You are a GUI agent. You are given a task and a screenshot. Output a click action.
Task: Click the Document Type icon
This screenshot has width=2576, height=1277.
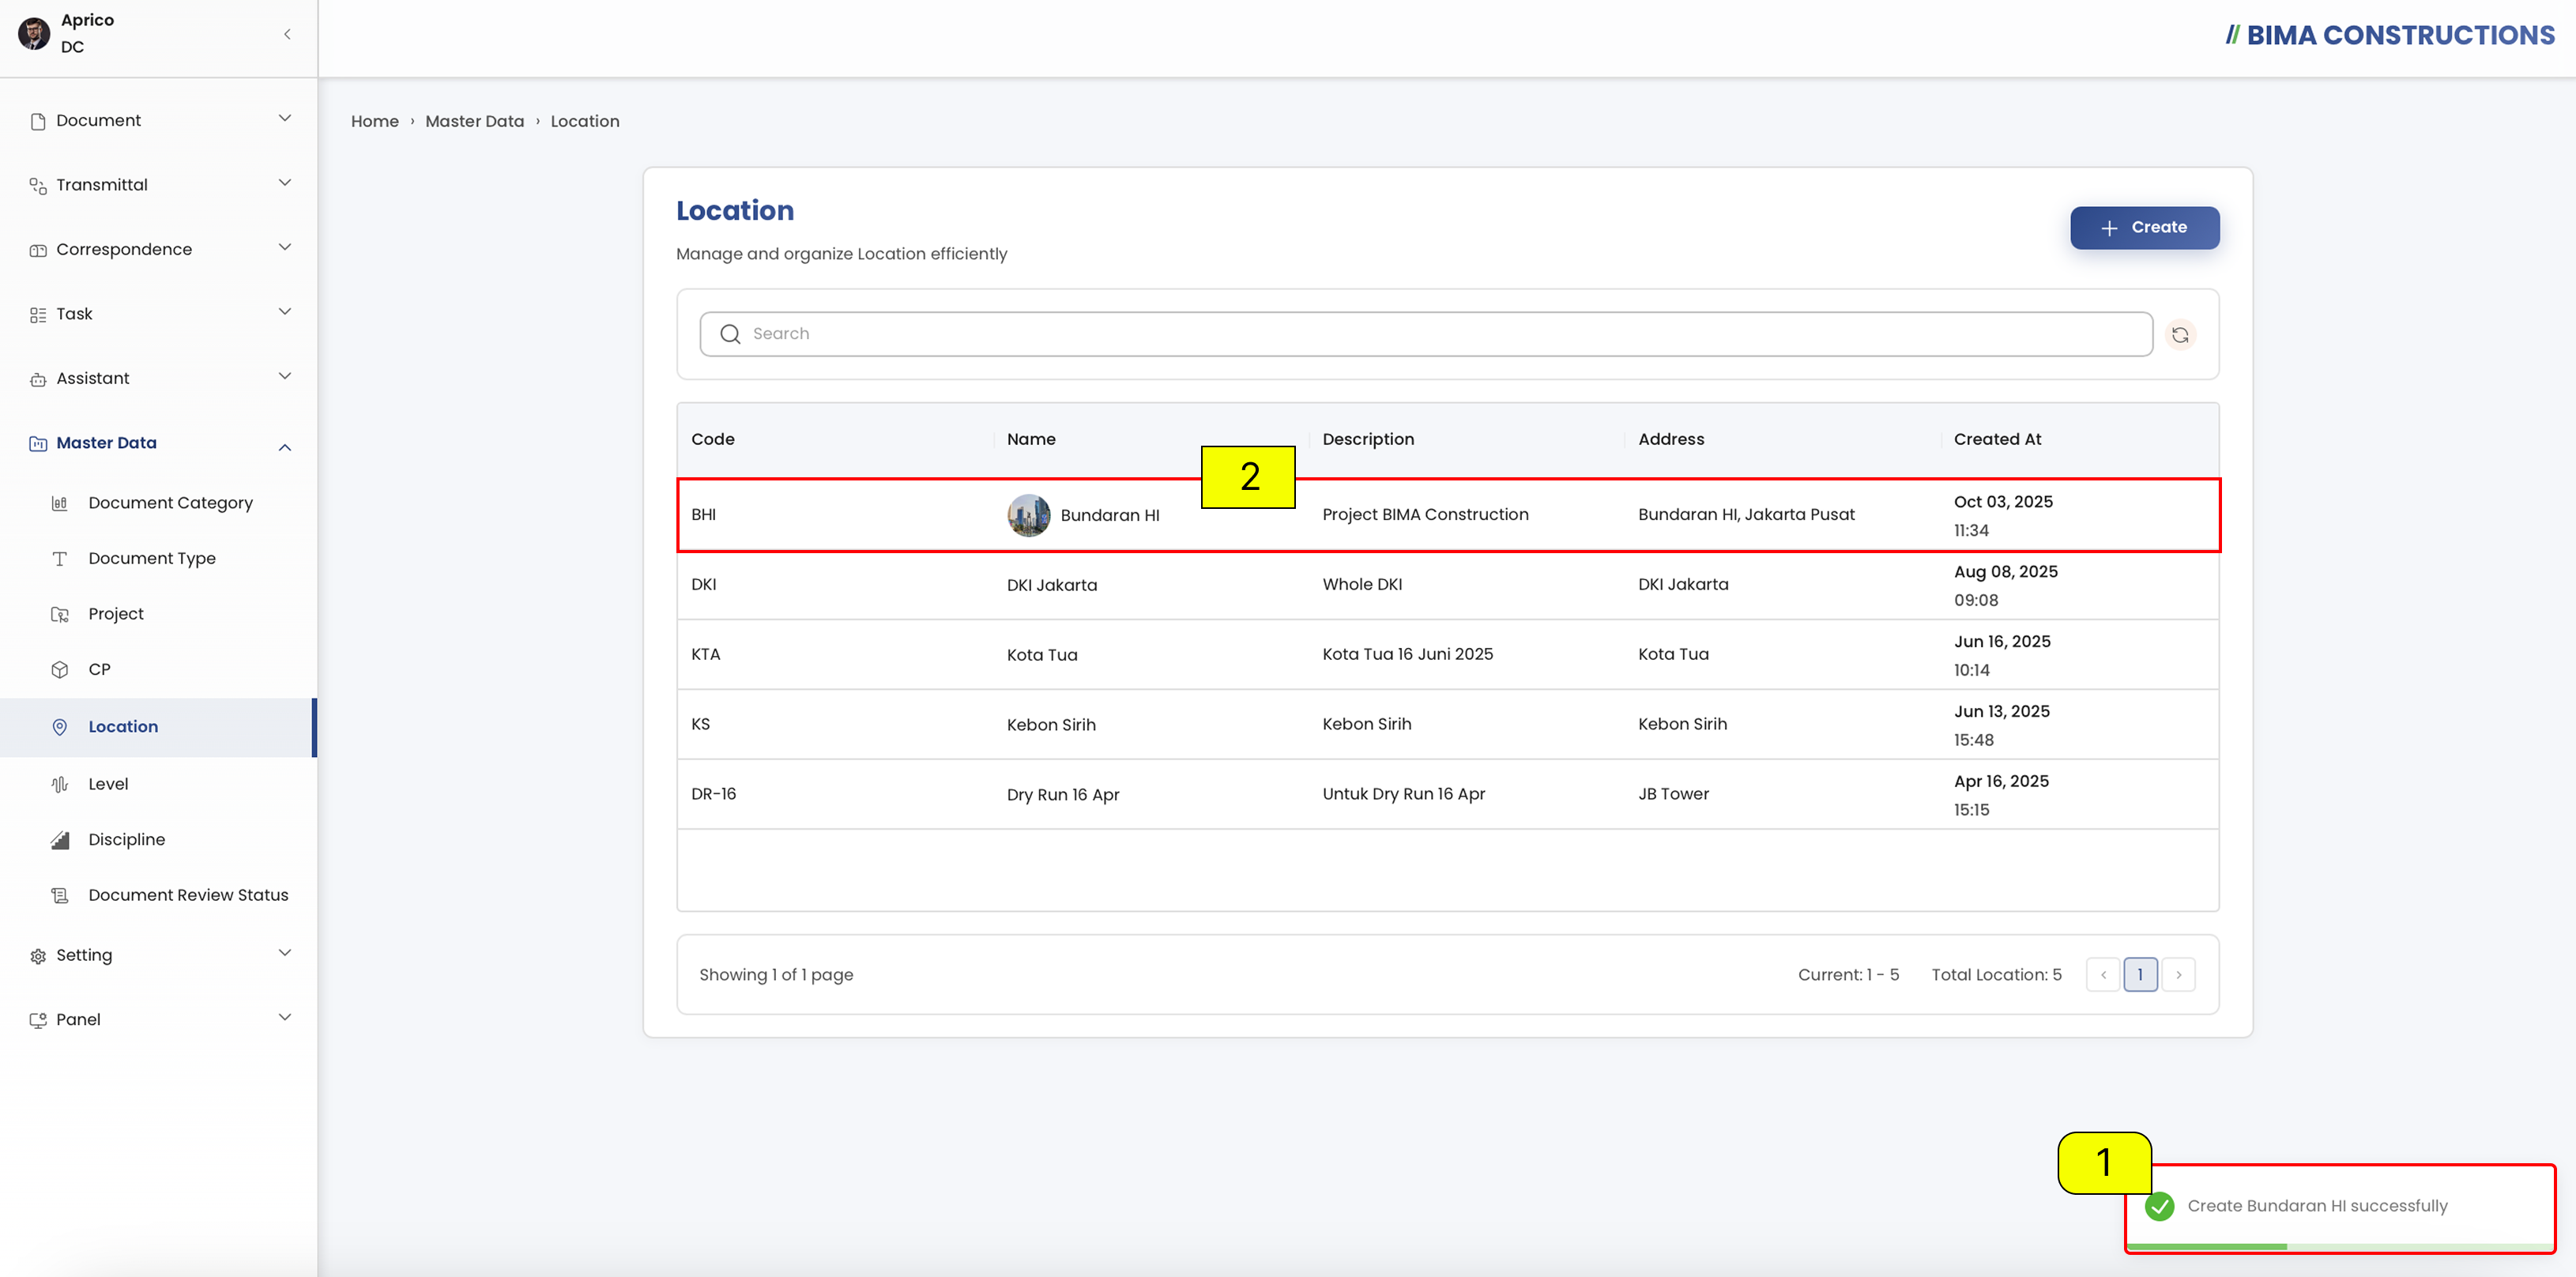click(x=60, y=559)
